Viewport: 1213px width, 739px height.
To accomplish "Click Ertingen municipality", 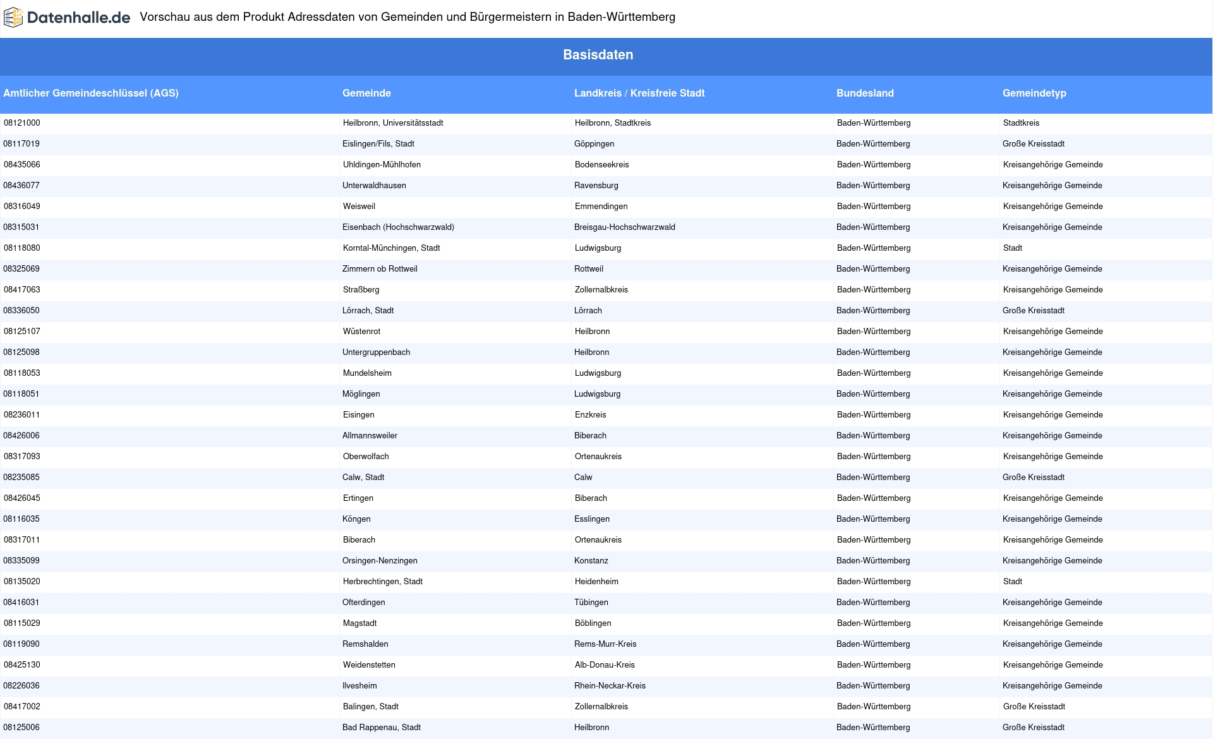I will (358, 498).
